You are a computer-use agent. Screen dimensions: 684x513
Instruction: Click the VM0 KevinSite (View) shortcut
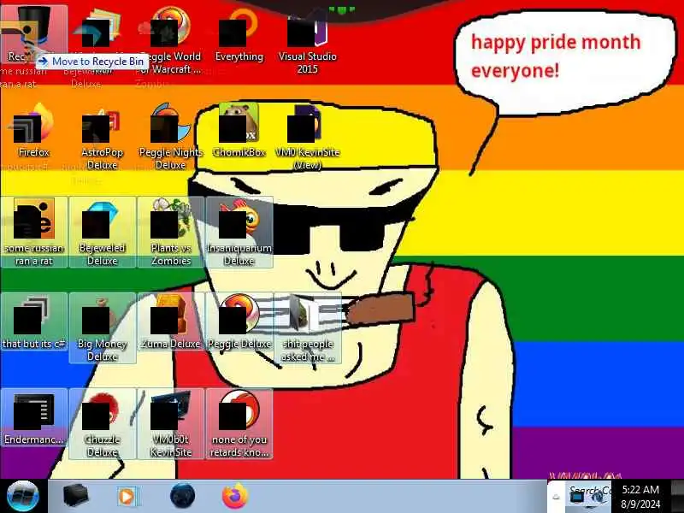coord(307,138)
